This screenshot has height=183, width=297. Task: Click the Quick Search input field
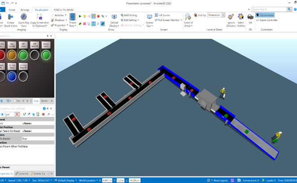tap(269, 9)
